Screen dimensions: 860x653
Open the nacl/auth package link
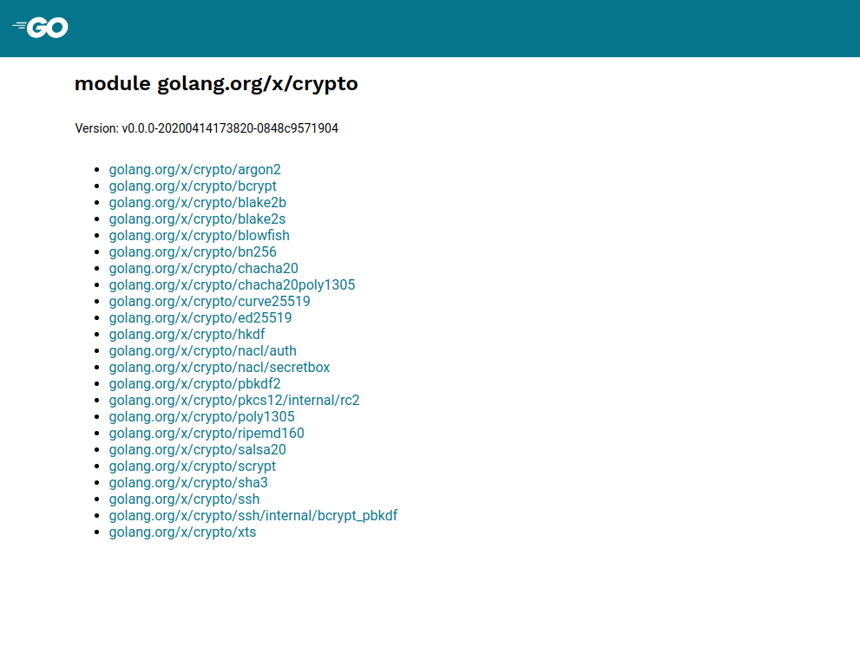pyautogui.click(x=202, y=350)
